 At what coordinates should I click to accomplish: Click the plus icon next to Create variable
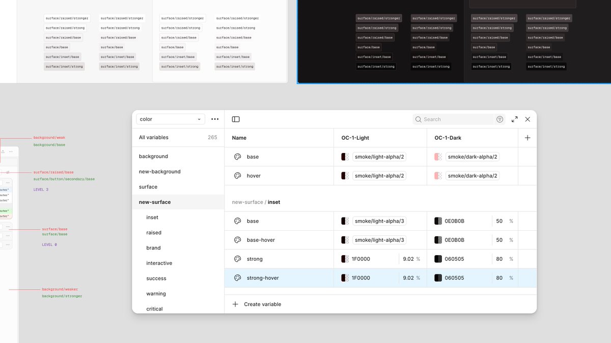click(235, 304)
